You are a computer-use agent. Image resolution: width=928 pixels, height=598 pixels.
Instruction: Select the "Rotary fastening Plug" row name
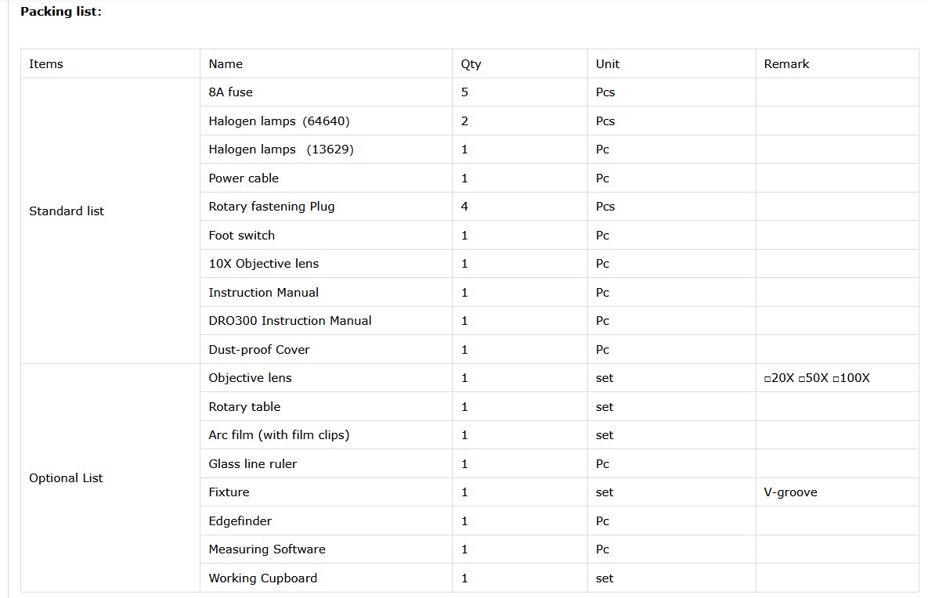(271, 207)
